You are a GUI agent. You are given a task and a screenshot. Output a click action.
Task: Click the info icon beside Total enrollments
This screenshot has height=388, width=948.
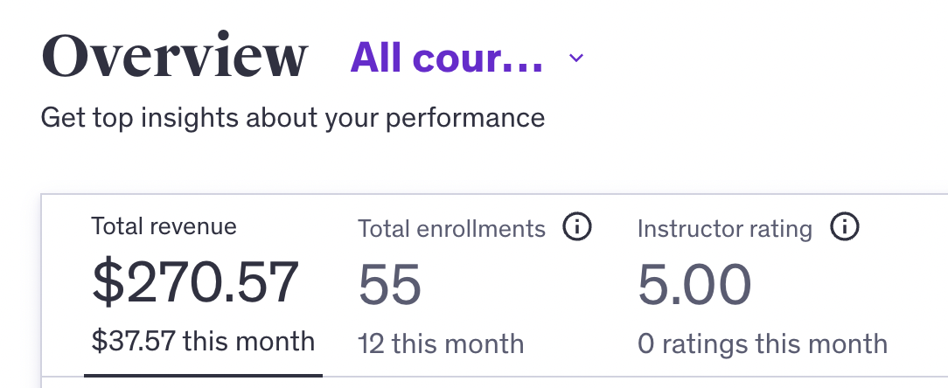point(577,227)
